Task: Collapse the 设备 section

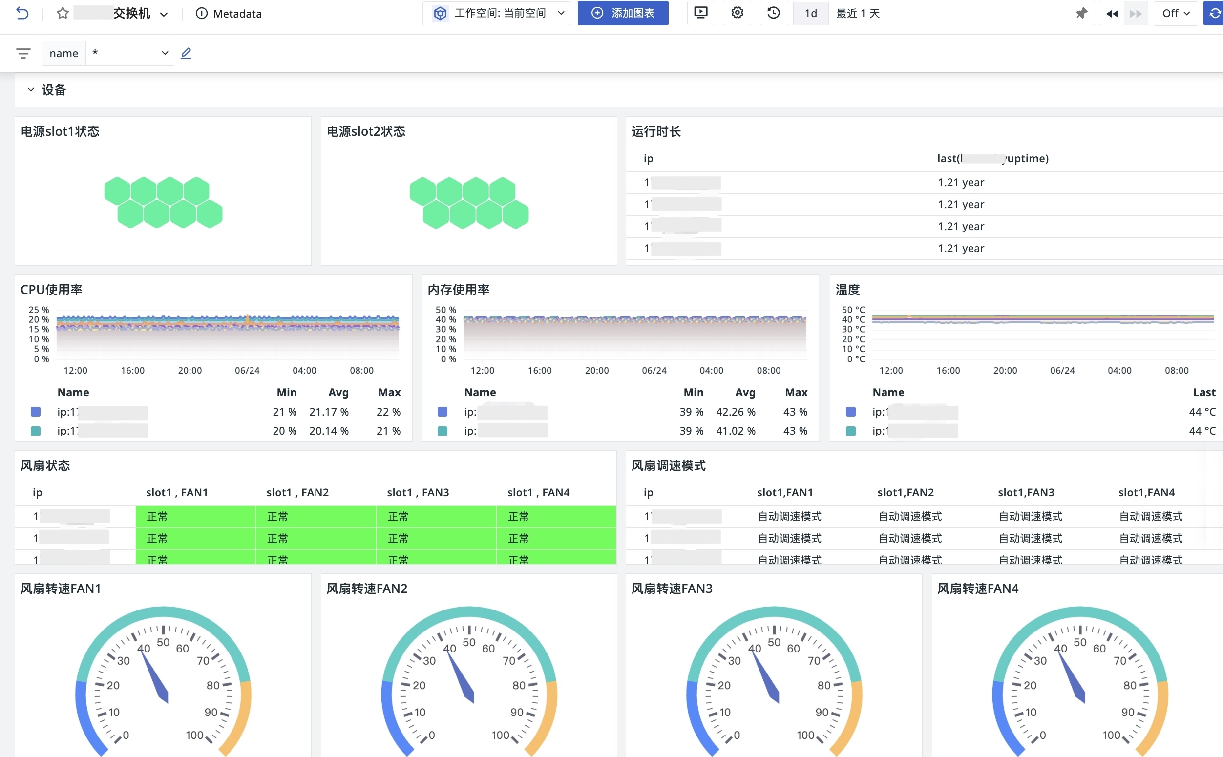Action: 31,89
